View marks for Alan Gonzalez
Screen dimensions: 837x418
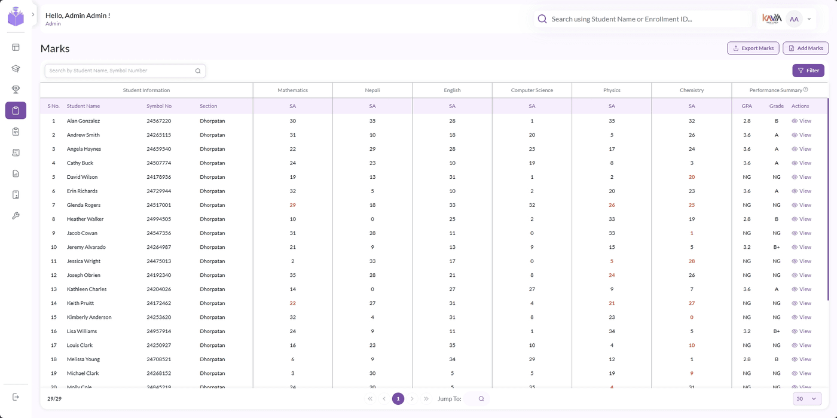pyautogui.click(x=801, y=121)
